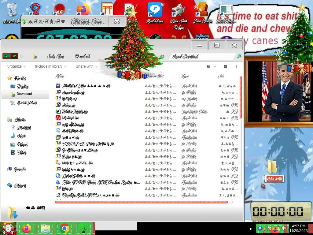Sort by the Date modified column header
313x235 pixels.
tap(155, 76)
